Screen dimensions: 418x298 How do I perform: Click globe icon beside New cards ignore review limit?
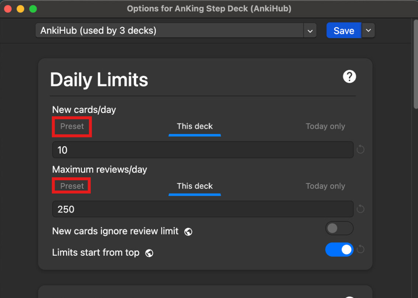tap(188, 232)
